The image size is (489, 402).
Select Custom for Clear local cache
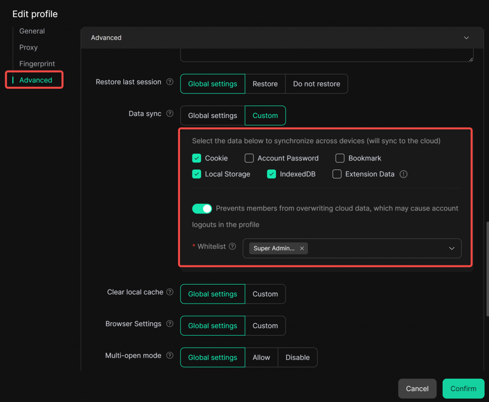[265, 294]
